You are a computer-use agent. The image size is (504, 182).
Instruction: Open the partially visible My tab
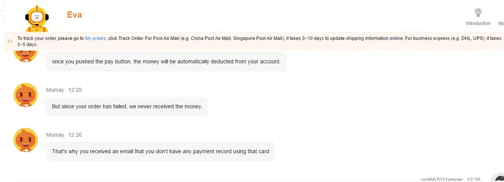click(x=501, y=23)
